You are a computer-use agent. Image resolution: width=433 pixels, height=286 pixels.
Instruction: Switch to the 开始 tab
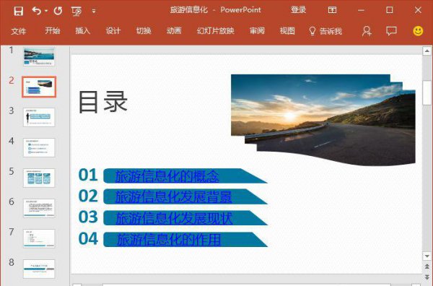pos(53,30)
